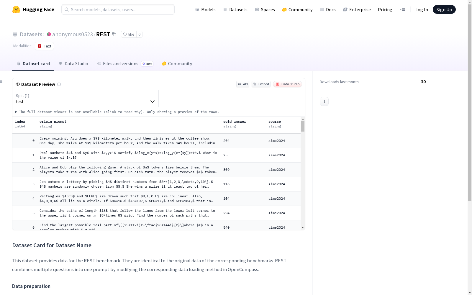Open the Pricing page
Viewport: 472px width, 295px height.
[385, 9]
